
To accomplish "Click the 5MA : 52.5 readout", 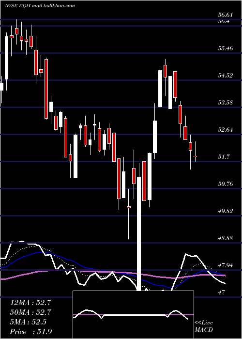I will pyautogui.click(x=28, y=322).
